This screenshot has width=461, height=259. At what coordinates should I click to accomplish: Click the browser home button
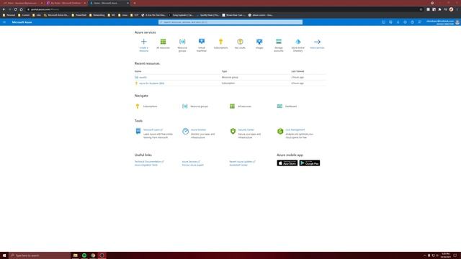click(21, 9)
